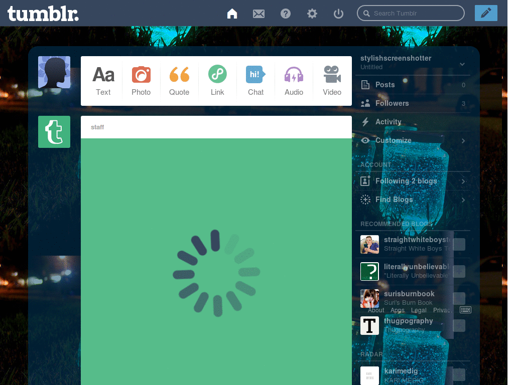Click the literallyunbelievable question mark avatar
The height and width of the screenshot is (385, 514).
369,271
